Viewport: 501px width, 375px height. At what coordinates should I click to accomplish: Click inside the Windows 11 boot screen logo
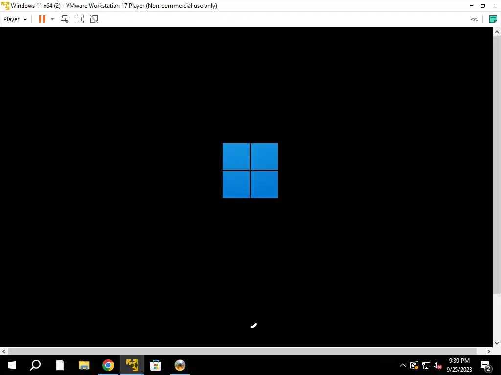[250, 170]
